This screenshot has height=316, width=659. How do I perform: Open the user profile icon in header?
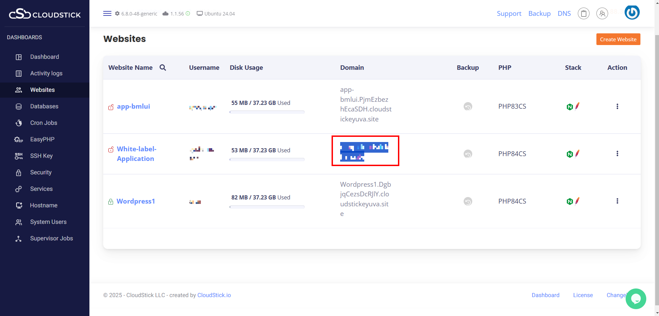(x=602, y=14)
